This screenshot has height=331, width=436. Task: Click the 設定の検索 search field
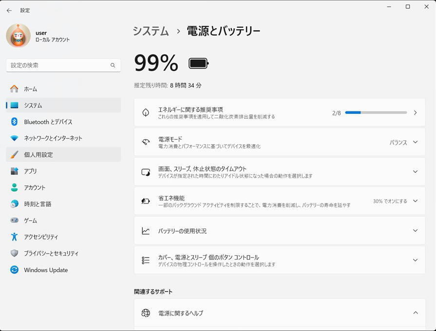[x=57, y=65]
